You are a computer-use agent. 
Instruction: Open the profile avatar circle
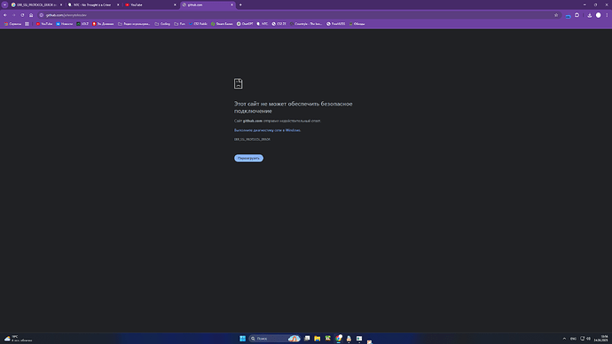click(599, 15)
